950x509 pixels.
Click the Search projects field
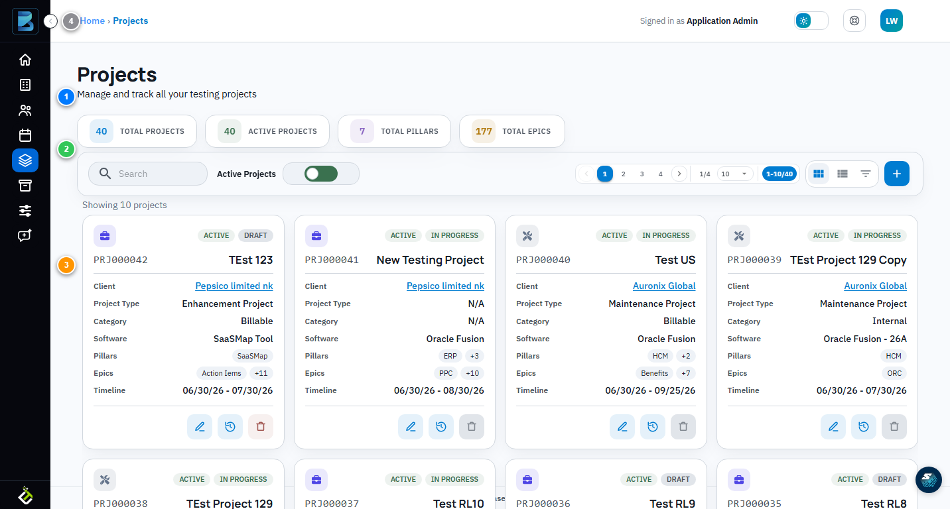point(148,174)
